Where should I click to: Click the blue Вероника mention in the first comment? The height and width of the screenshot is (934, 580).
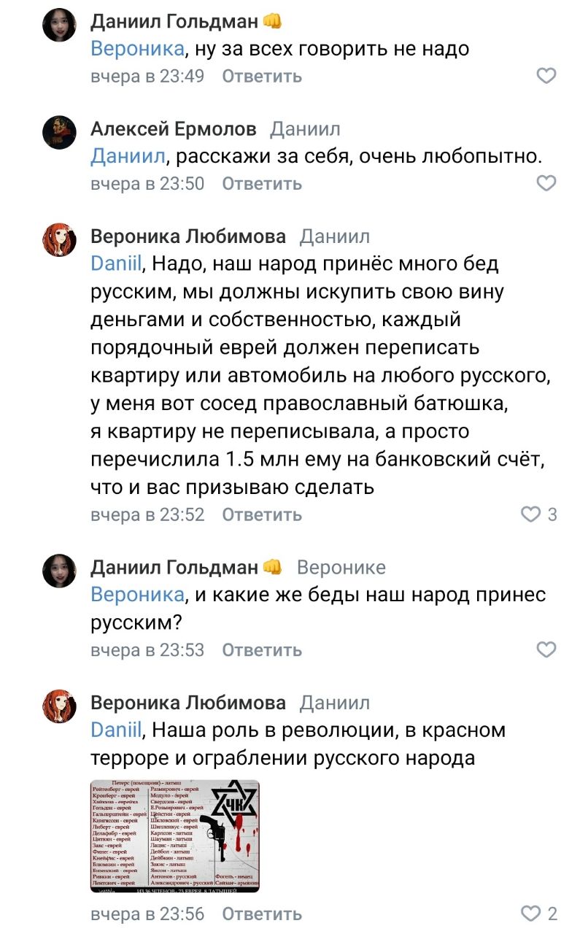(x=136, y=49)
